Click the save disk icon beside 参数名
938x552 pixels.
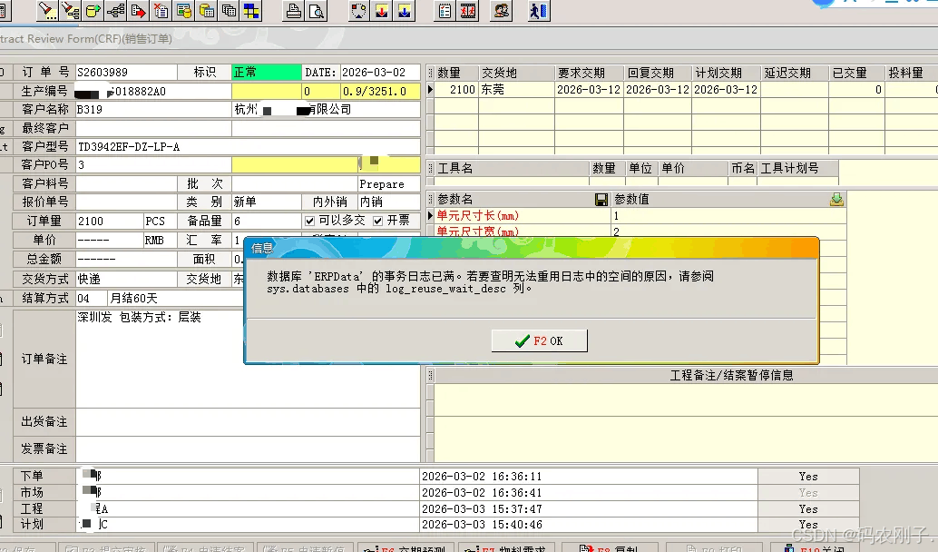[x=601, y=200]
